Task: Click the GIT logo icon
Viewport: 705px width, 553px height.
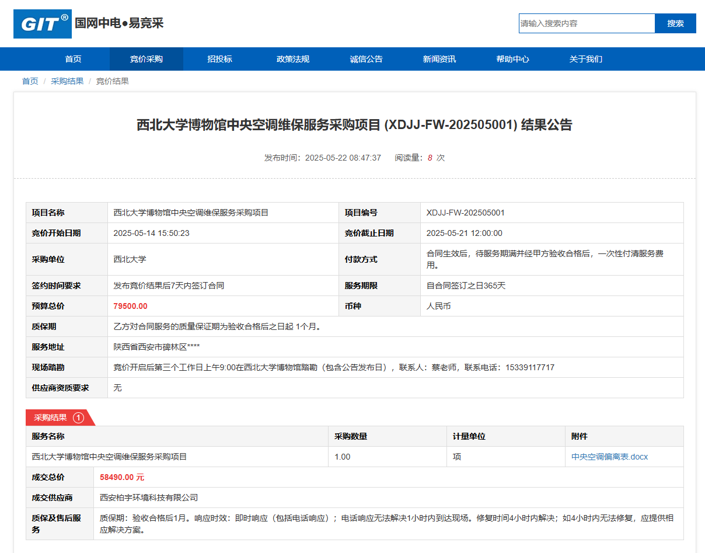Action: pos(42,24)
